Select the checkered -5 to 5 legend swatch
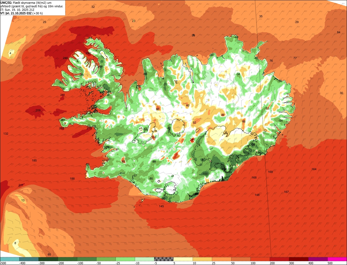Viewport: 347px width, 265px height. (x=164, y=259)
